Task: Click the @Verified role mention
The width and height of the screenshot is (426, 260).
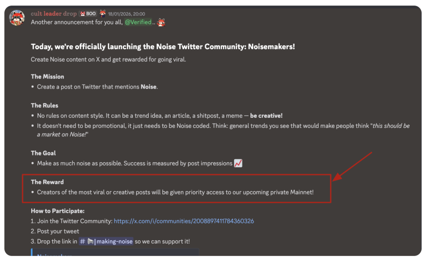Action: (138, 22)
